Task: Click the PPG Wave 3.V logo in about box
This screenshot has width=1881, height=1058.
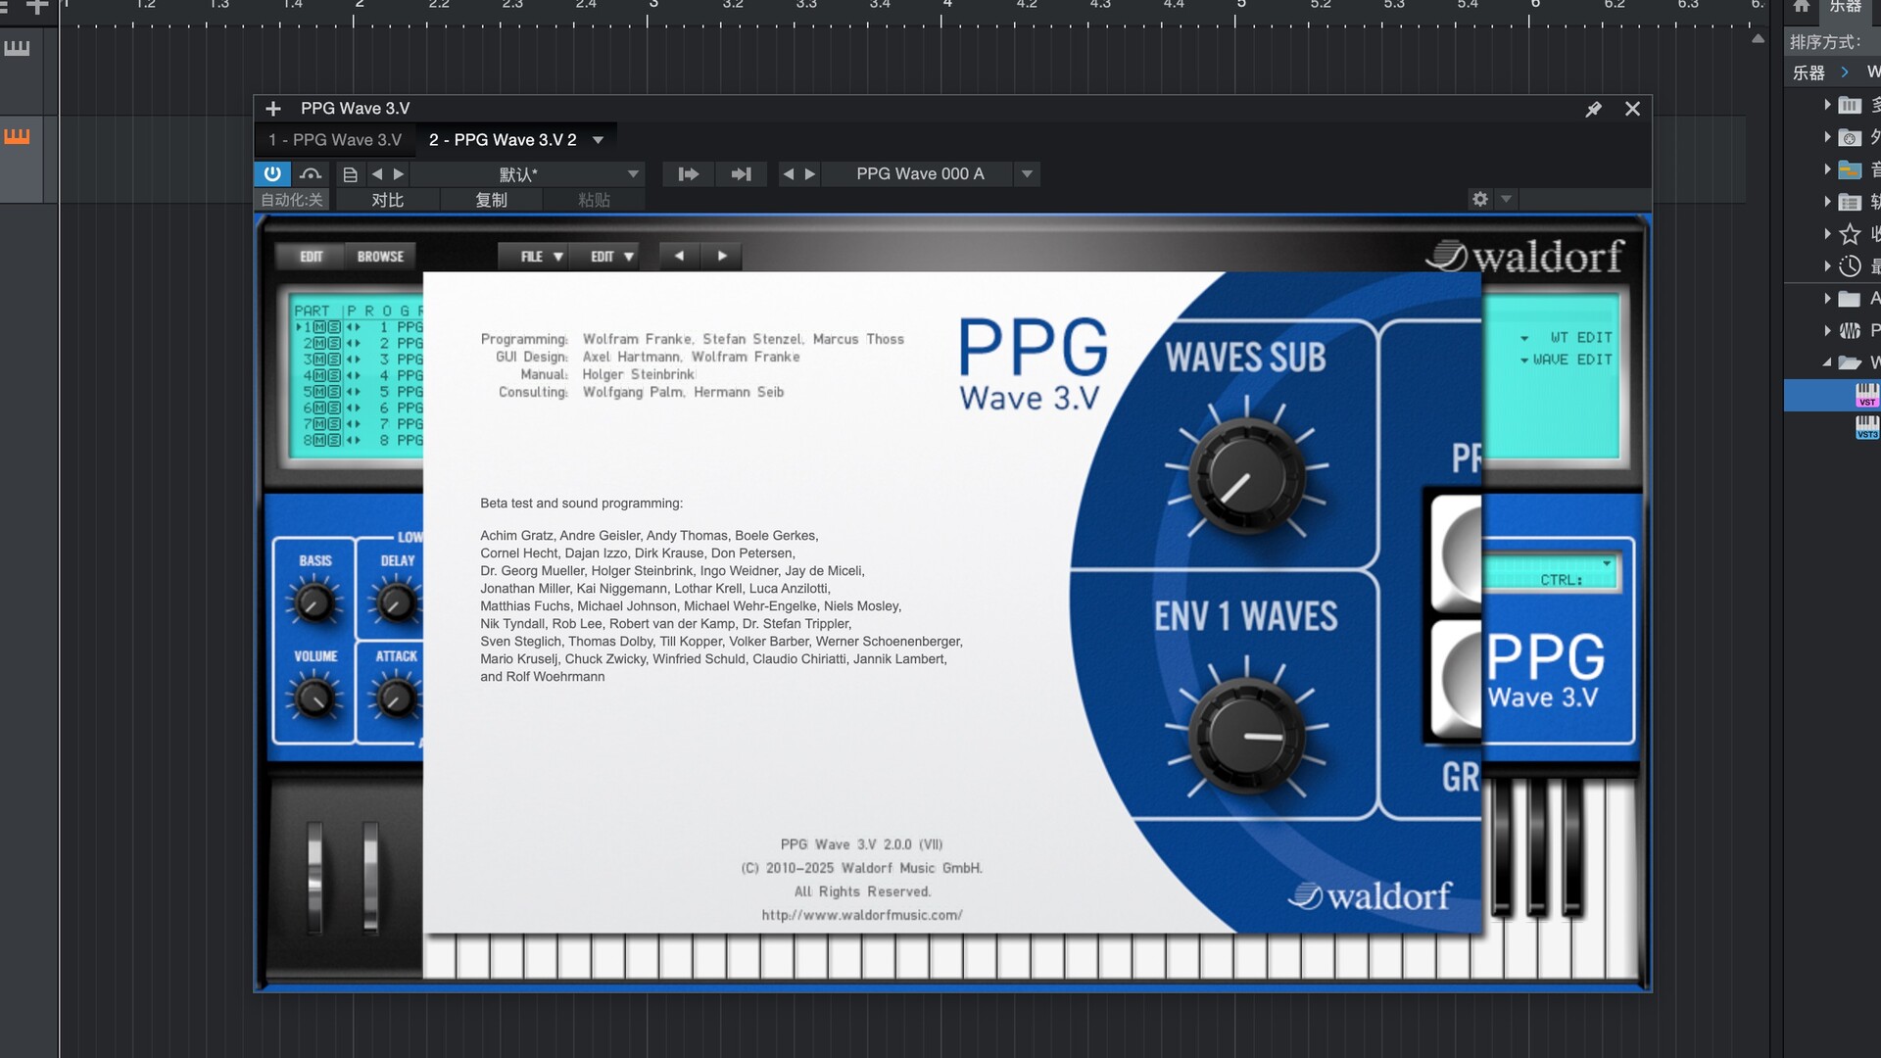Action: (1033, 362)
